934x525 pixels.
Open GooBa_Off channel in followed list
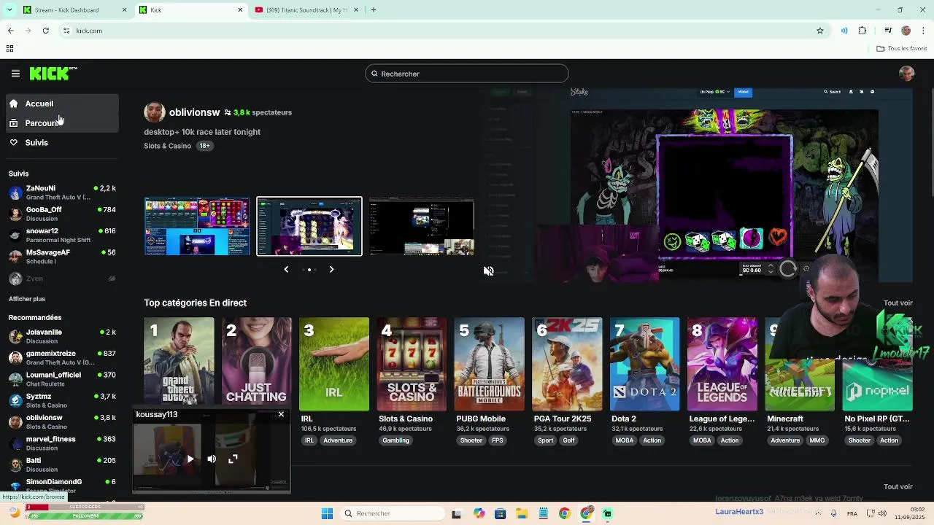click(62, 214)
